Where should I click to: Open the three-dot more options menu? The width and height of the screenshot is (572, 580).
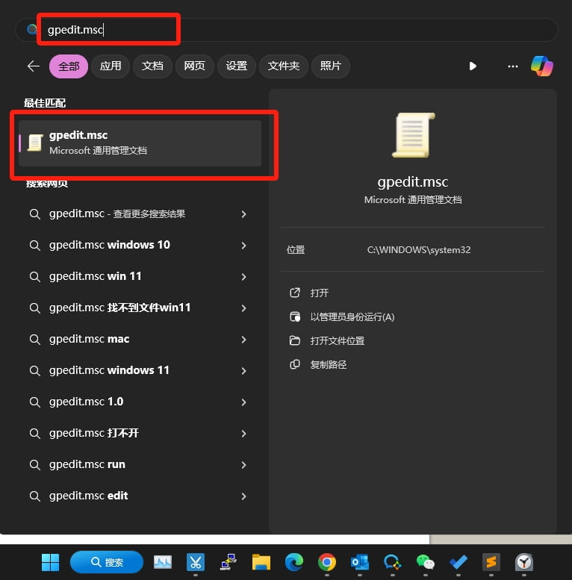512,66
